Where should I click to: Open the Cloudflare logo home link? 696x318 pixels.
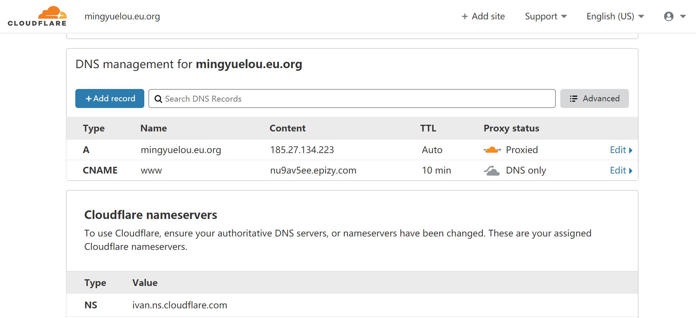tap(37, 16)
